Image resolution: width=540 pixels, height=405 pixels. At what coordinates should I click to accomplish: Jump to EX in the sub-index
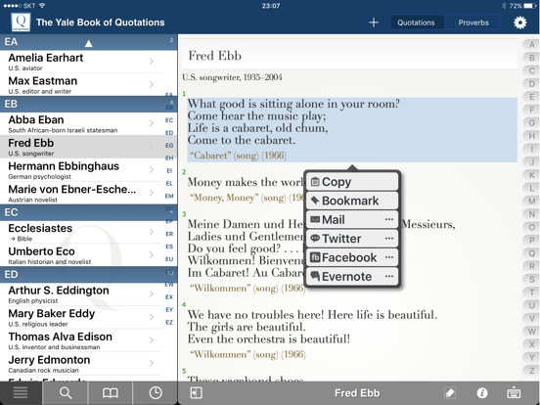(169, 296)
